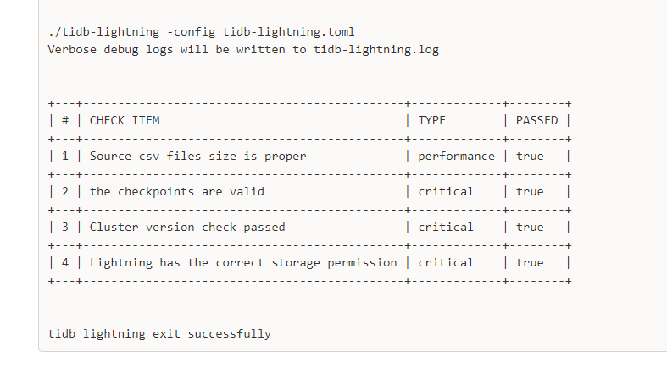667x368 pixels.
Task: Select the checkpoints are valid text
Action: click(x=177, y=192)
